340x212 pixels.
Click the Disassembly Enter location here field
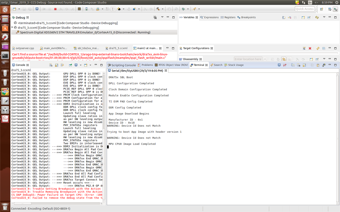[248, 59]
